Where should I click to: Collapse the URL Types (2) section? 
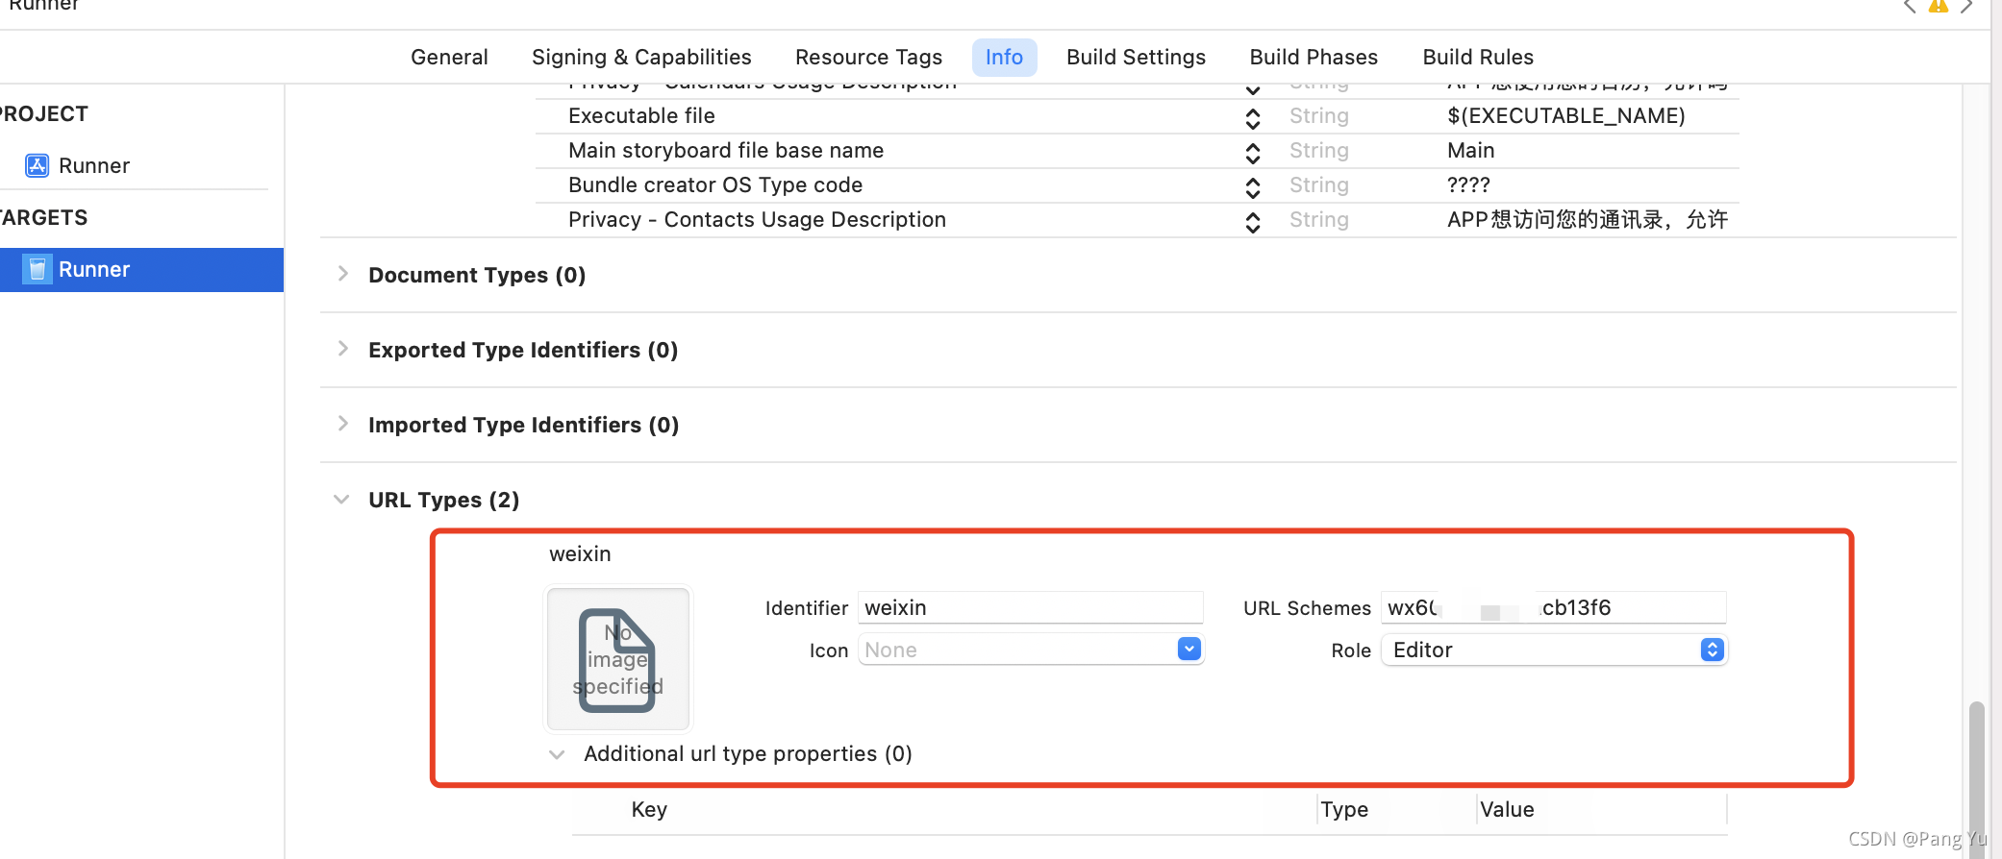click(x=341, y=500)
